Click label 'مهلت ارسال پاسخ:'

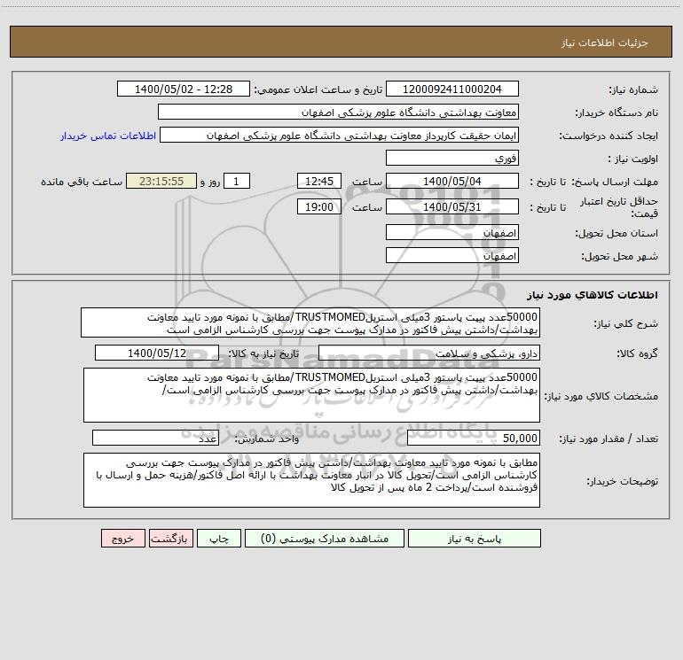615,182
